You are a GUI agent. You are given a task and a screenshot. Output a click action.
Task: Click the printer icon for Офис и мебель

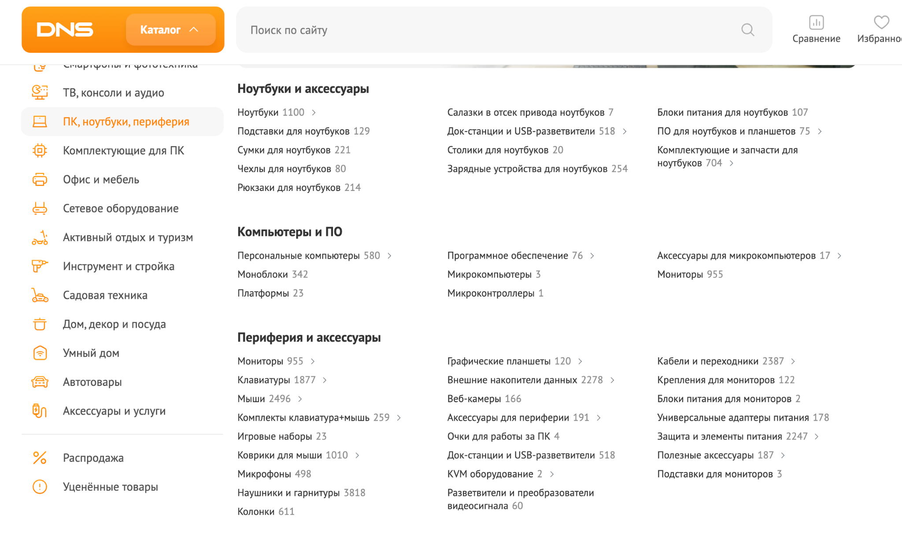pyautogui.click(x=40, y=180)
